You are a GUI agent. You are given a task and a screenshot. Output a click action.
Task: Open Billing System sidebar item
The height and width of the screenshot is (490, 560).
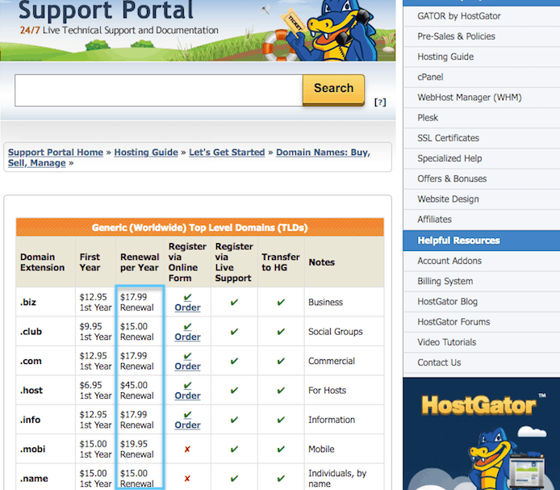point(482,282)
